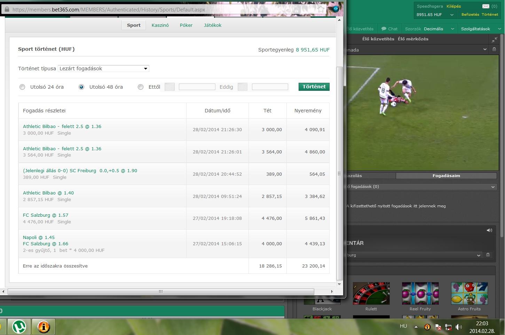Open the Eddig calendar picker icon

click(x=243, y=87)
